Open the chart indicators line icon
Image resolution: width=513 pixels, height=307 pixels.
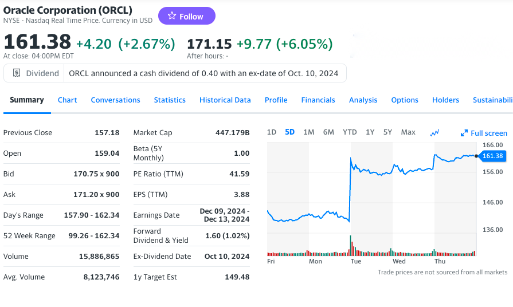pyautogui.click(x=434, y=133)
